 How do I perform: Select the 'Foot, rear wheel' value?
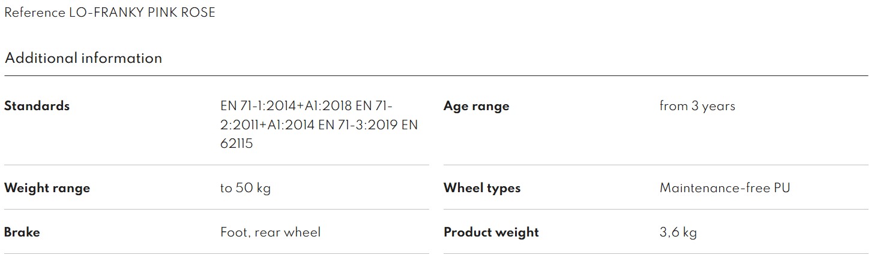click(270, 232)
